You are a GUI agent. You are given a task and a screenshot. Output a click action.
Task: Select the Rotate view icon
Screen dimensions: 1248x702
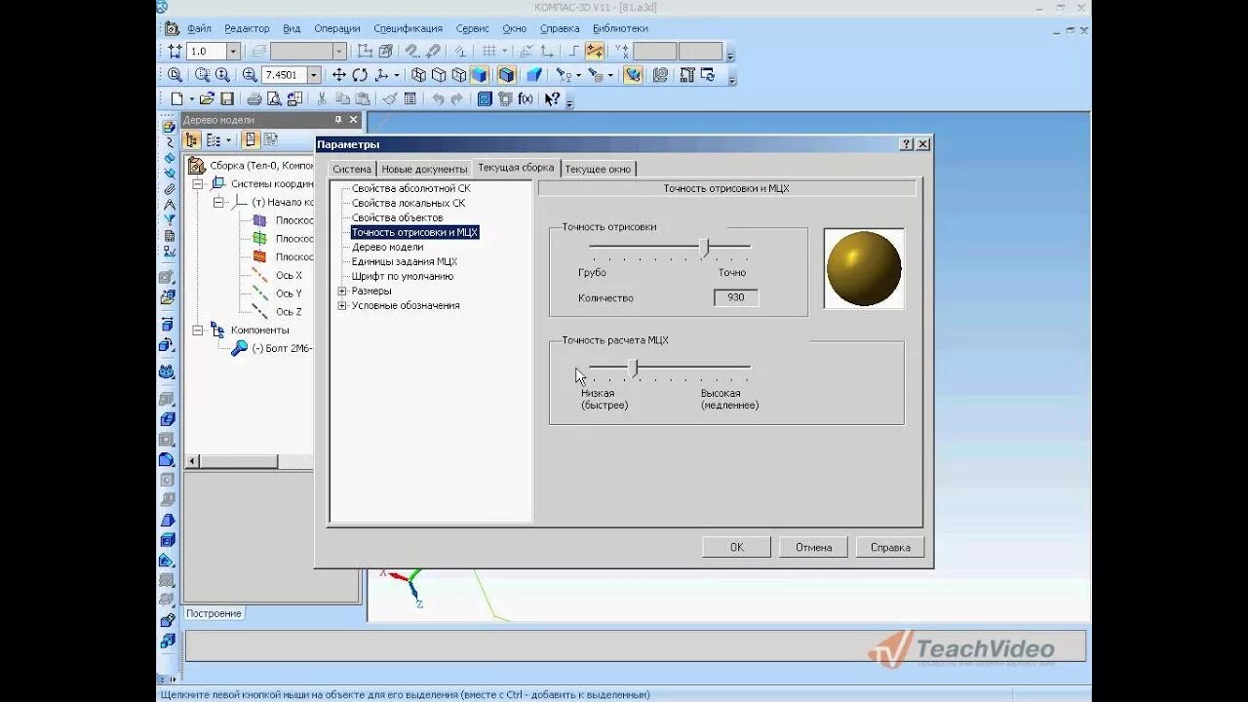[360, 75]
